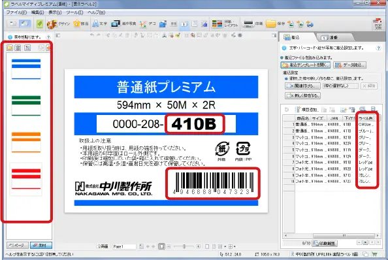This screenshot has height=260, width=388.
Task: Open the 用紙・レイアウト layout icon
Action: click(x=217, y=24)
